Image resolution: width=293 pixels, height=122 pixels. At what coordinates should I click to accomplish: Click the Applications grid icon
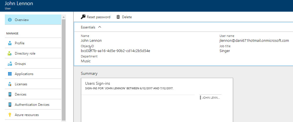pyautogui.click(x=10, y=74)
